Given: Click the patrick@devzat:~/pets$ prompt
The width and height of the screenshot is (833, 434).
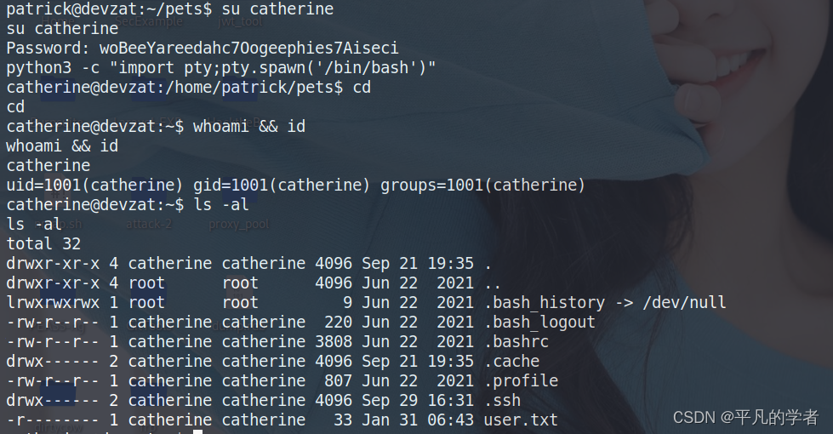Looking at the screenshot, I should tap(109, 9).
